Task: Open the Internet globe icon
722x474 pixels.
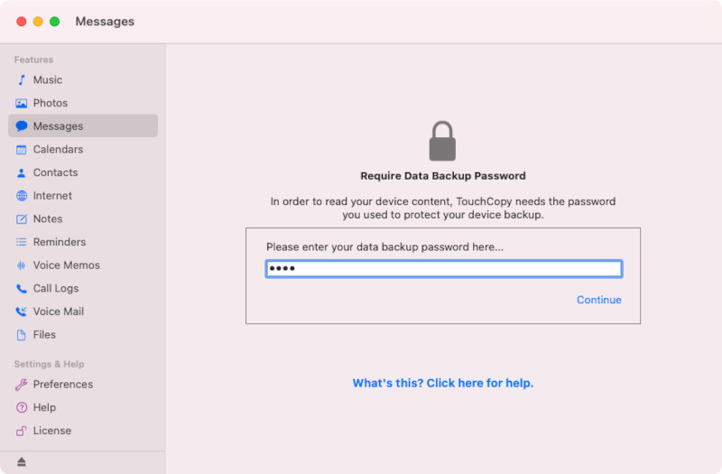Action: pos(22,196)
